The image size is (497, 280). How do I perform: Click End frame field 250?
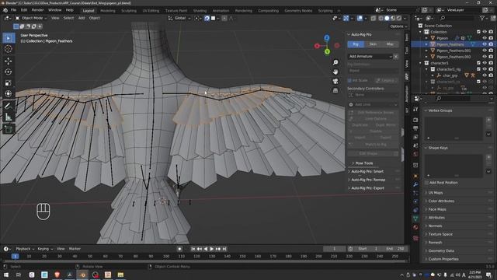(395, 249)
